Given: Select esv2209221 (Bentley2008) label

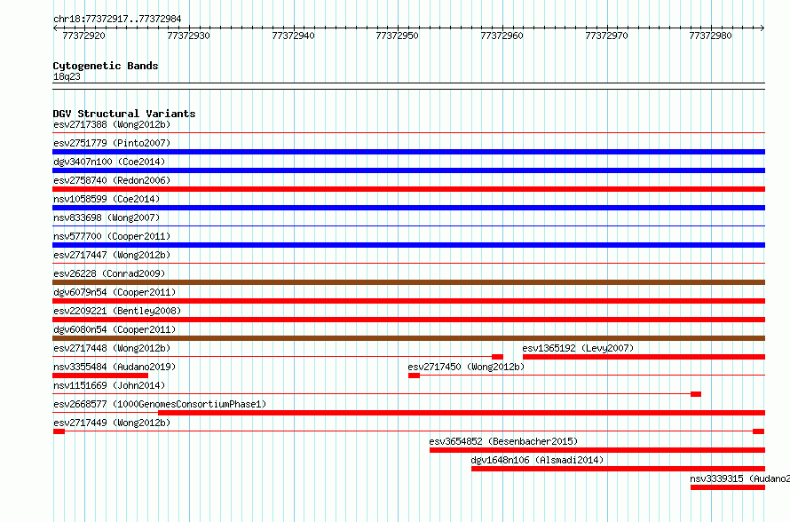Looking at the screenshot, I should pos(117,311).
